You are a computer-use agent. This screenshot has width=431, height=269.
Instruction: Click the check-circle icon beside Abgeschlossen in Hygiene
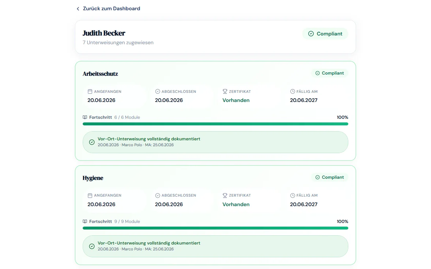click(157, 196)
